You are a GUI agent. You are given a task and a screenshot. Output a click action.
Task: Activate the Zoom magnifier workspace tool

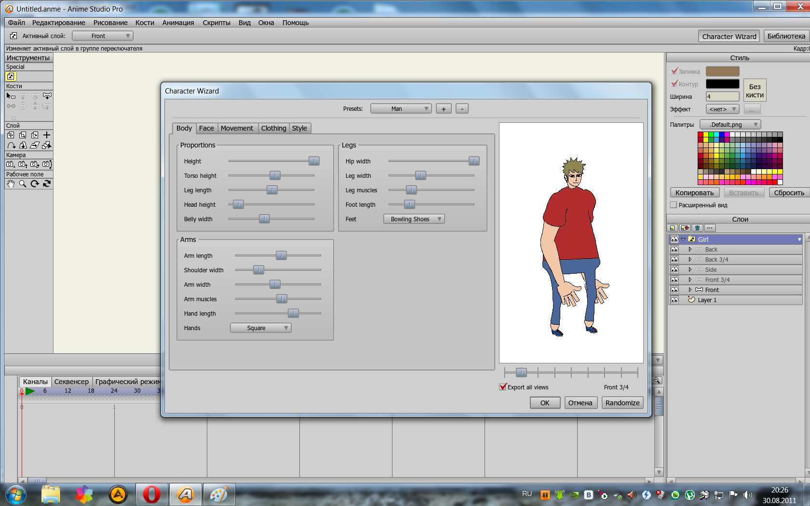[23, 184]
